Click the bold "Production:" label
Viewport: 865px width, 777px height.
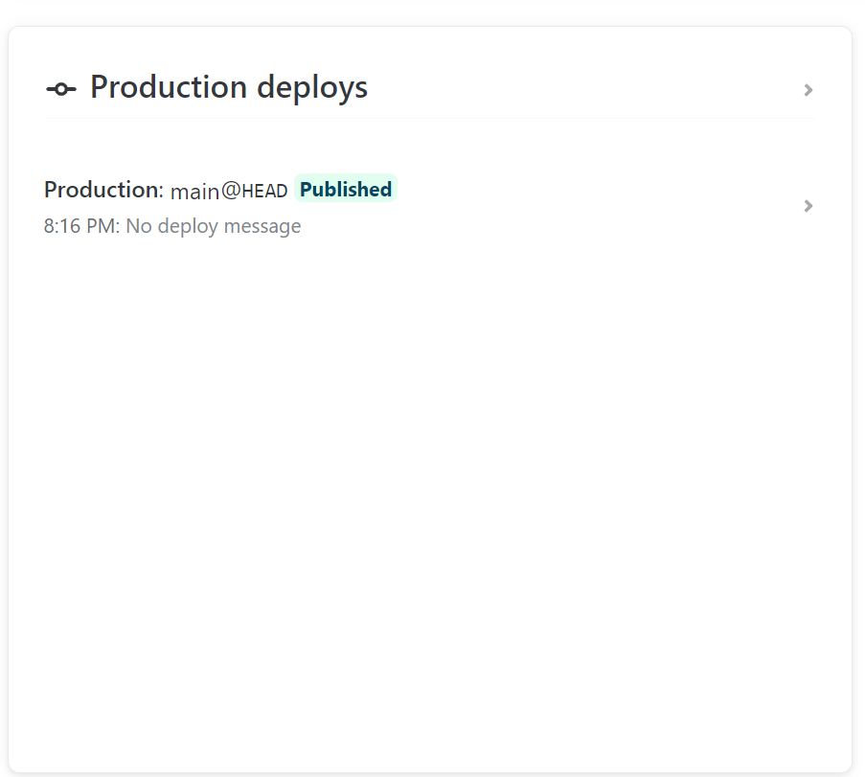point(103,190)
